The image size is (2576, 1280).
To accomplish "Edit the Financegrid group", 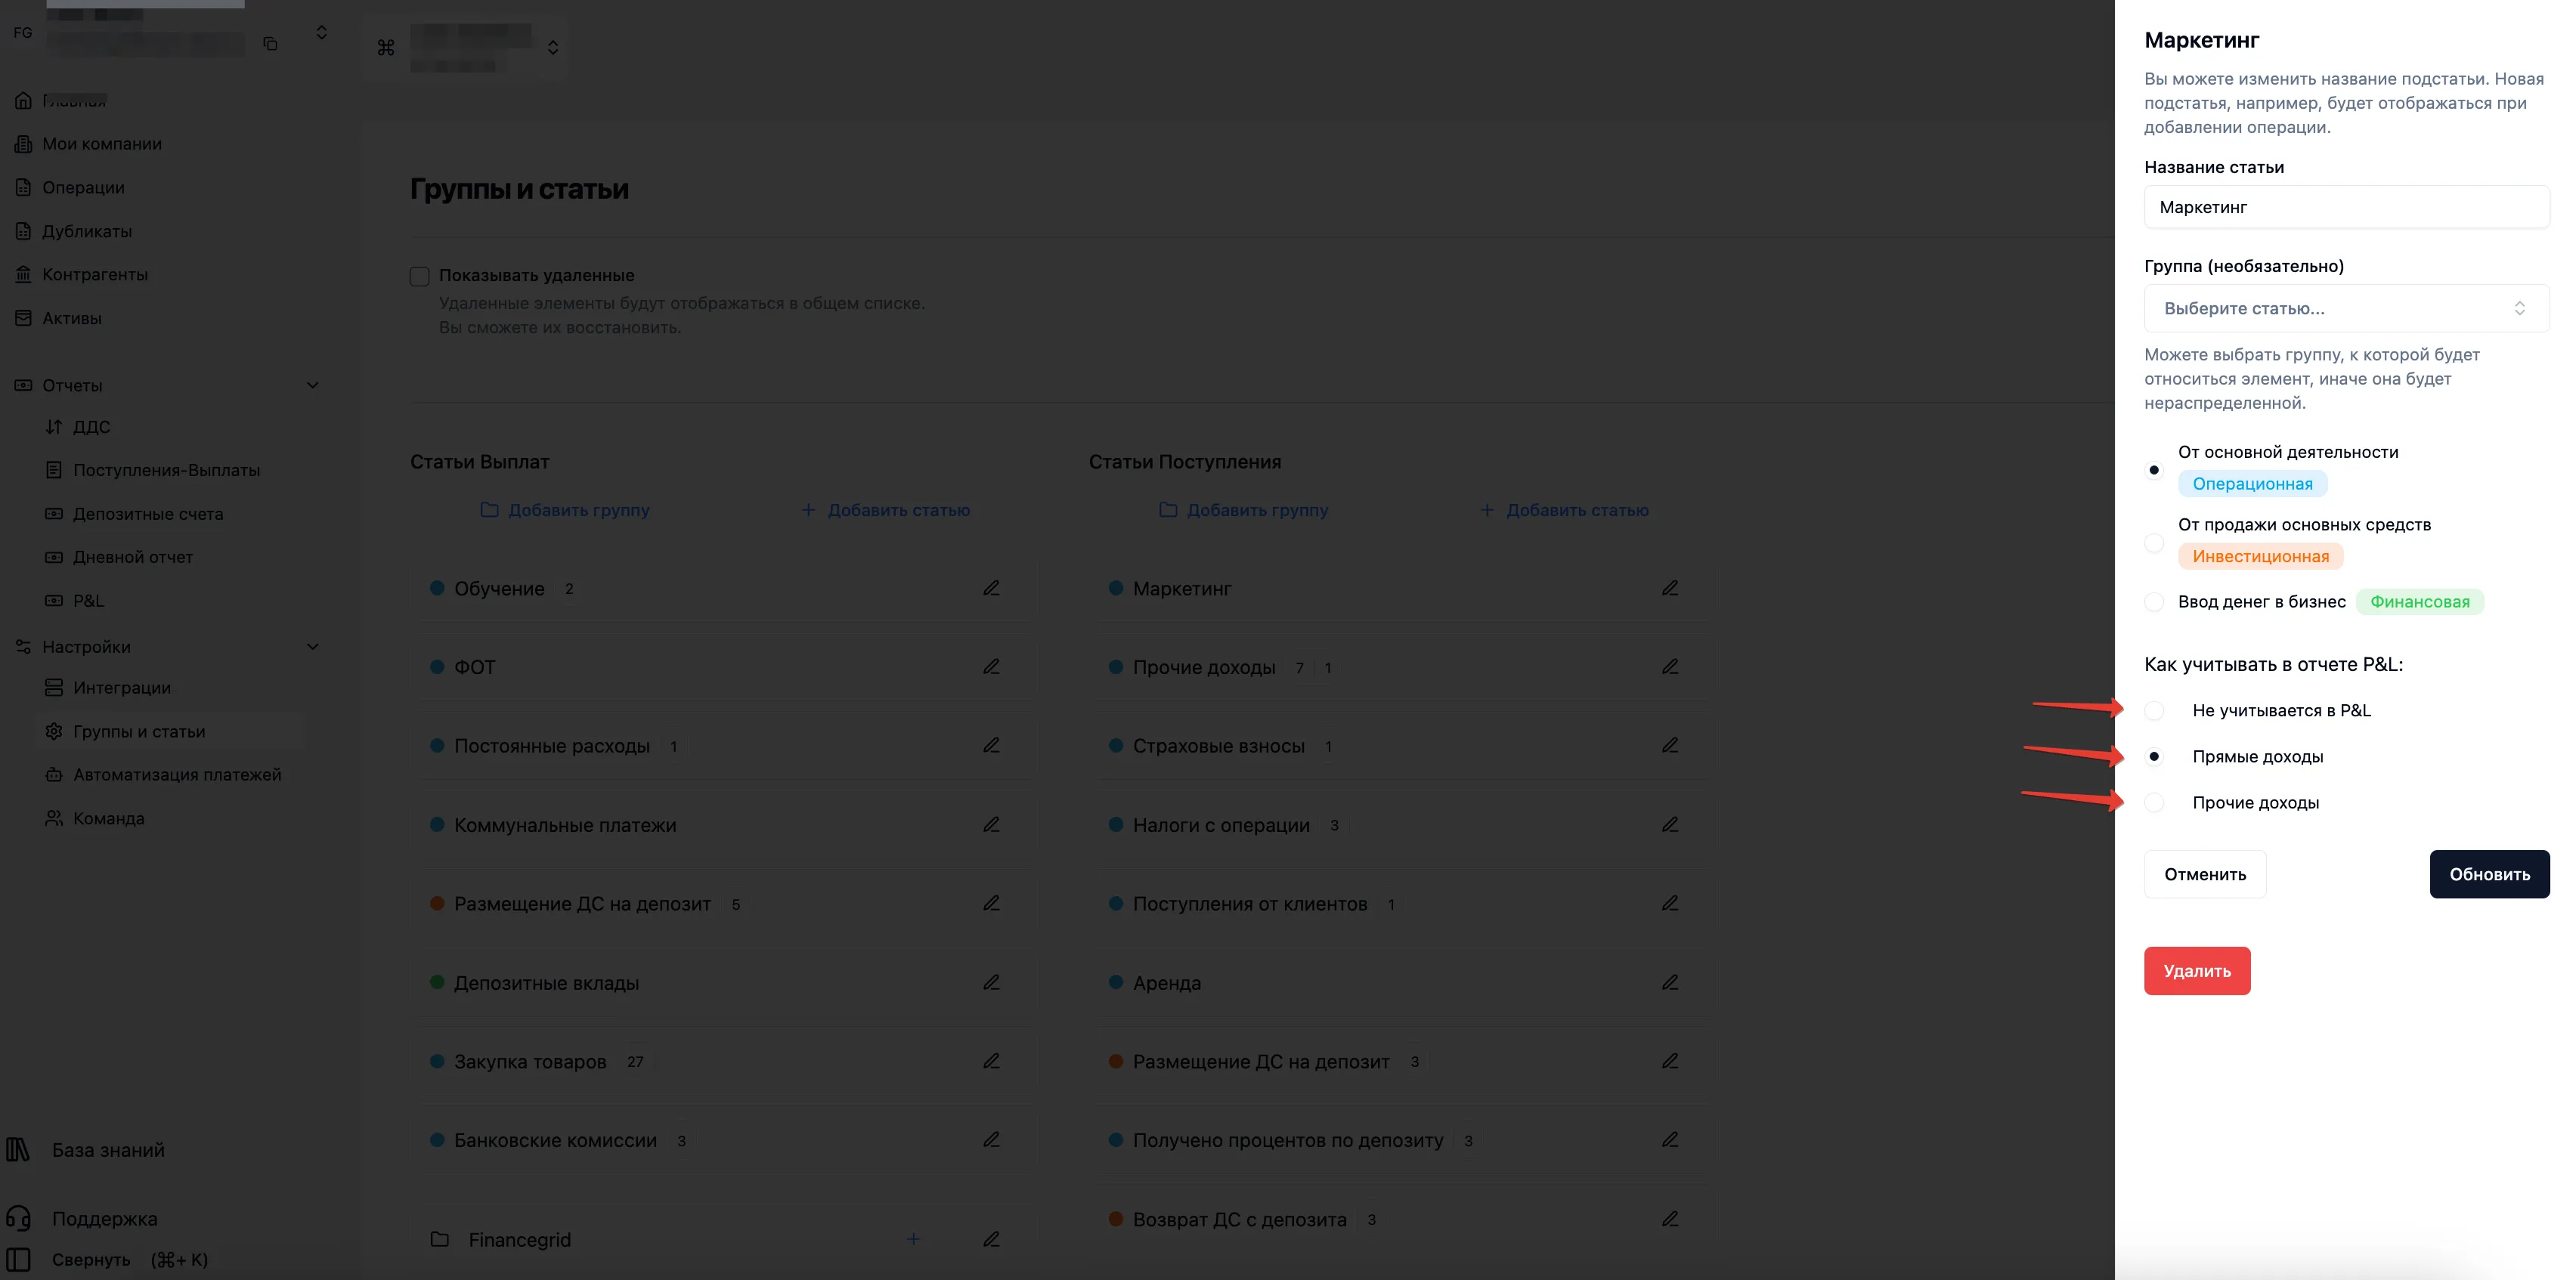I will 991,1239.
